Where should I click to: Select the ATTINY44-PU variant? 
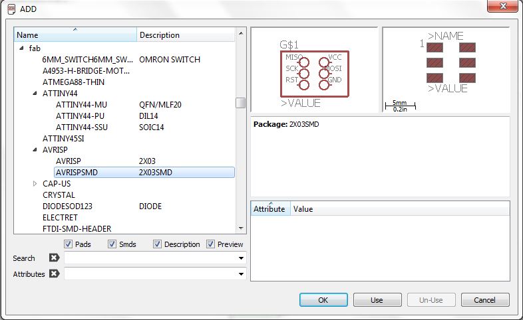pos(80,116)
